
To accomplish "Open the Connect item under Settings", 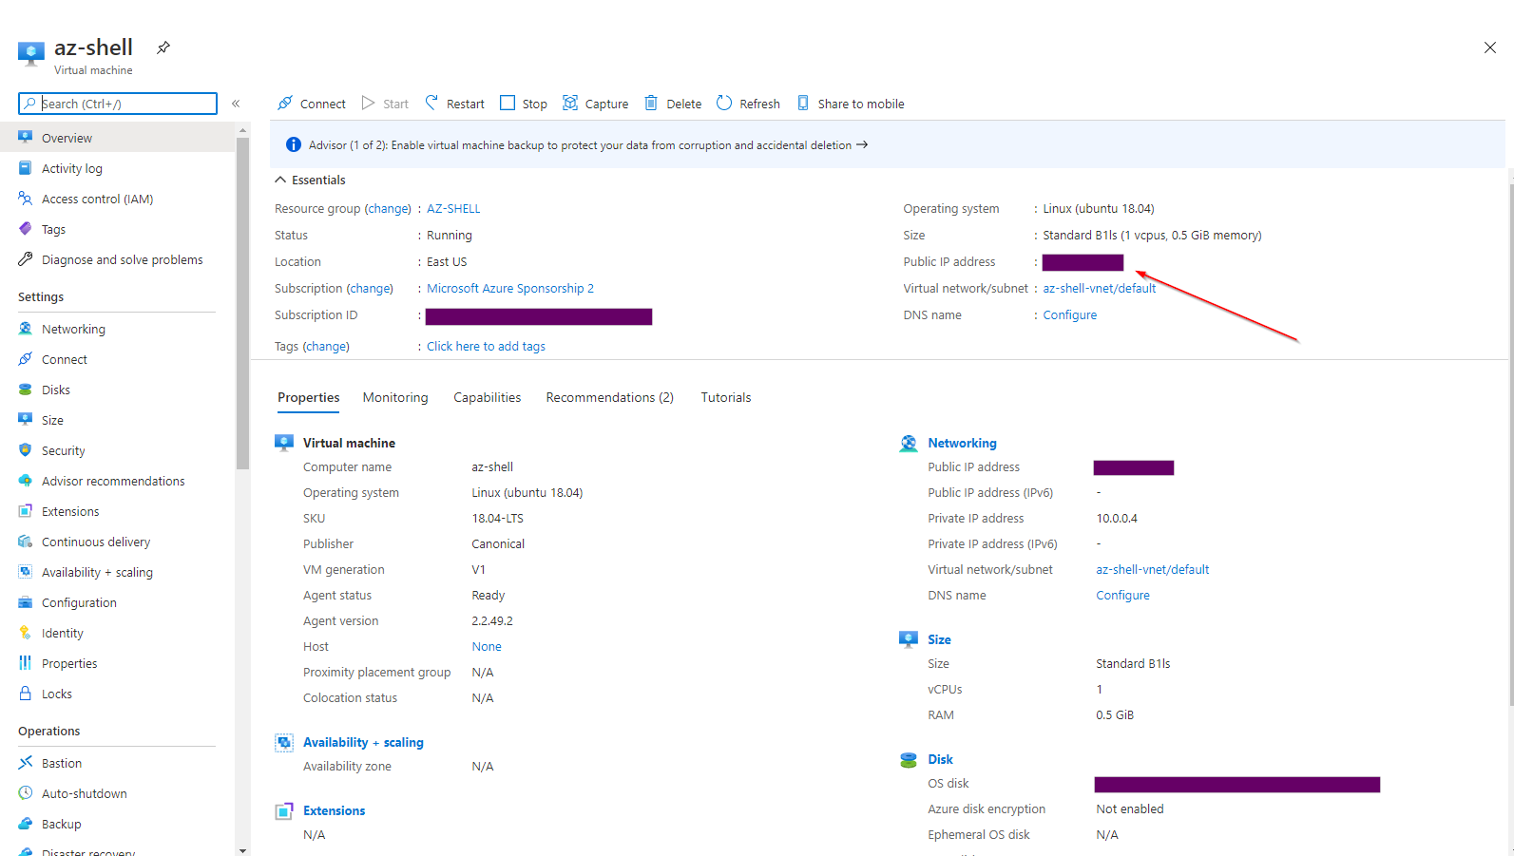I will pos(65,360).
